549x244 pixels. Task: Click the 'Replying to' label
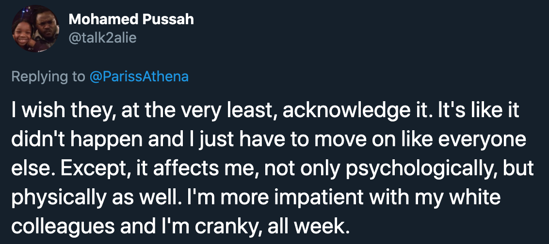coord(48,76)
